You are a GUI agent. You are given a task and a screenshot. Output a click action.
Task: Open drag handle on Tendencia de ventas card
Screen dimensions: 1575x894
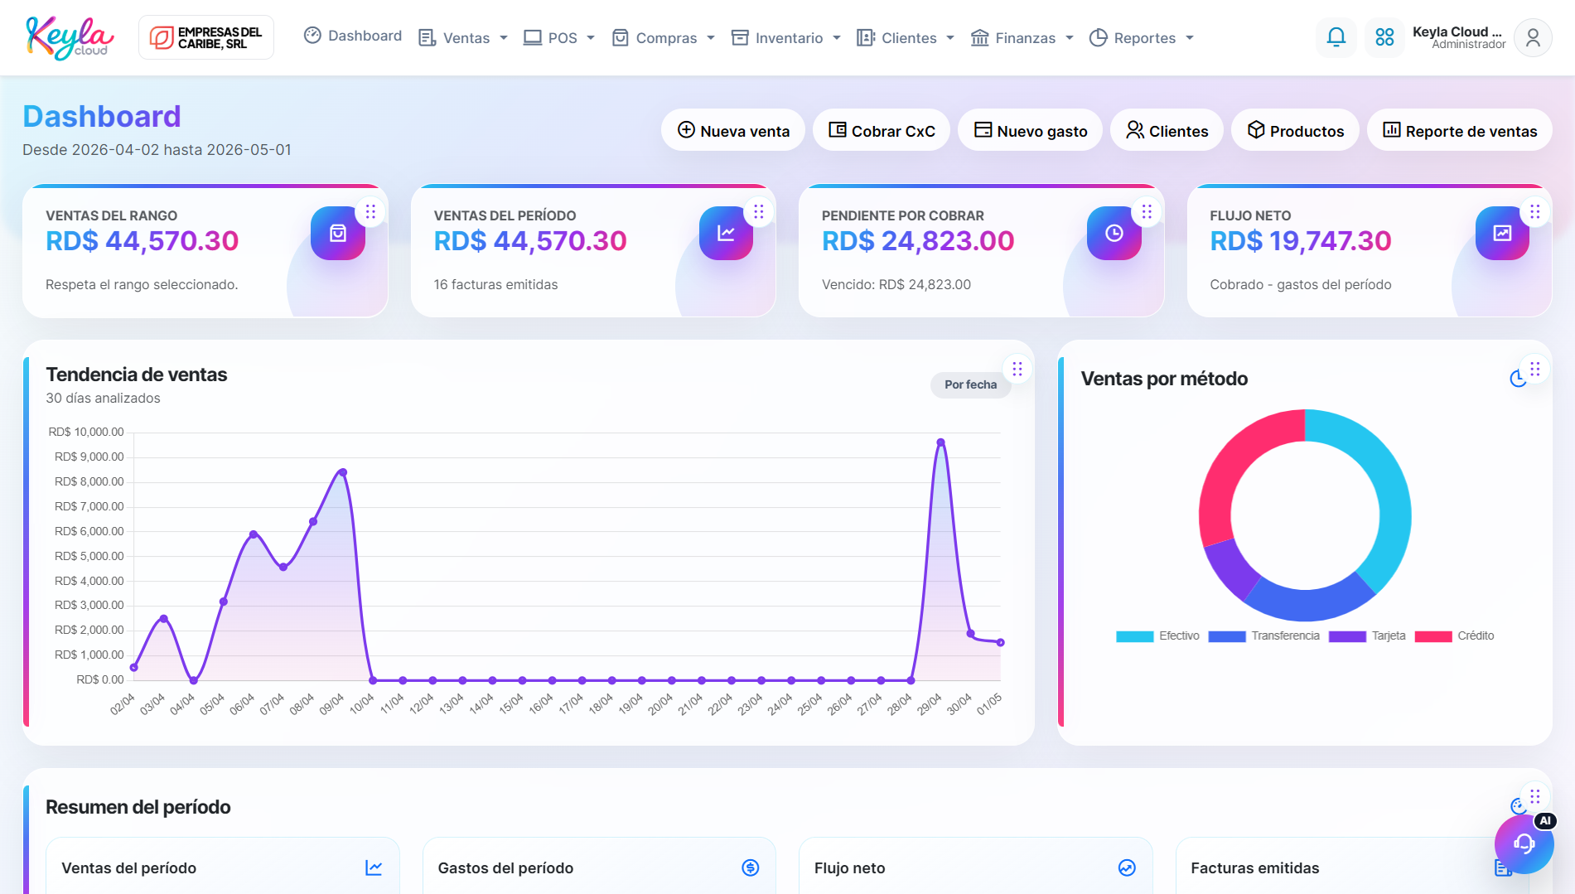tap(1017, 369)
